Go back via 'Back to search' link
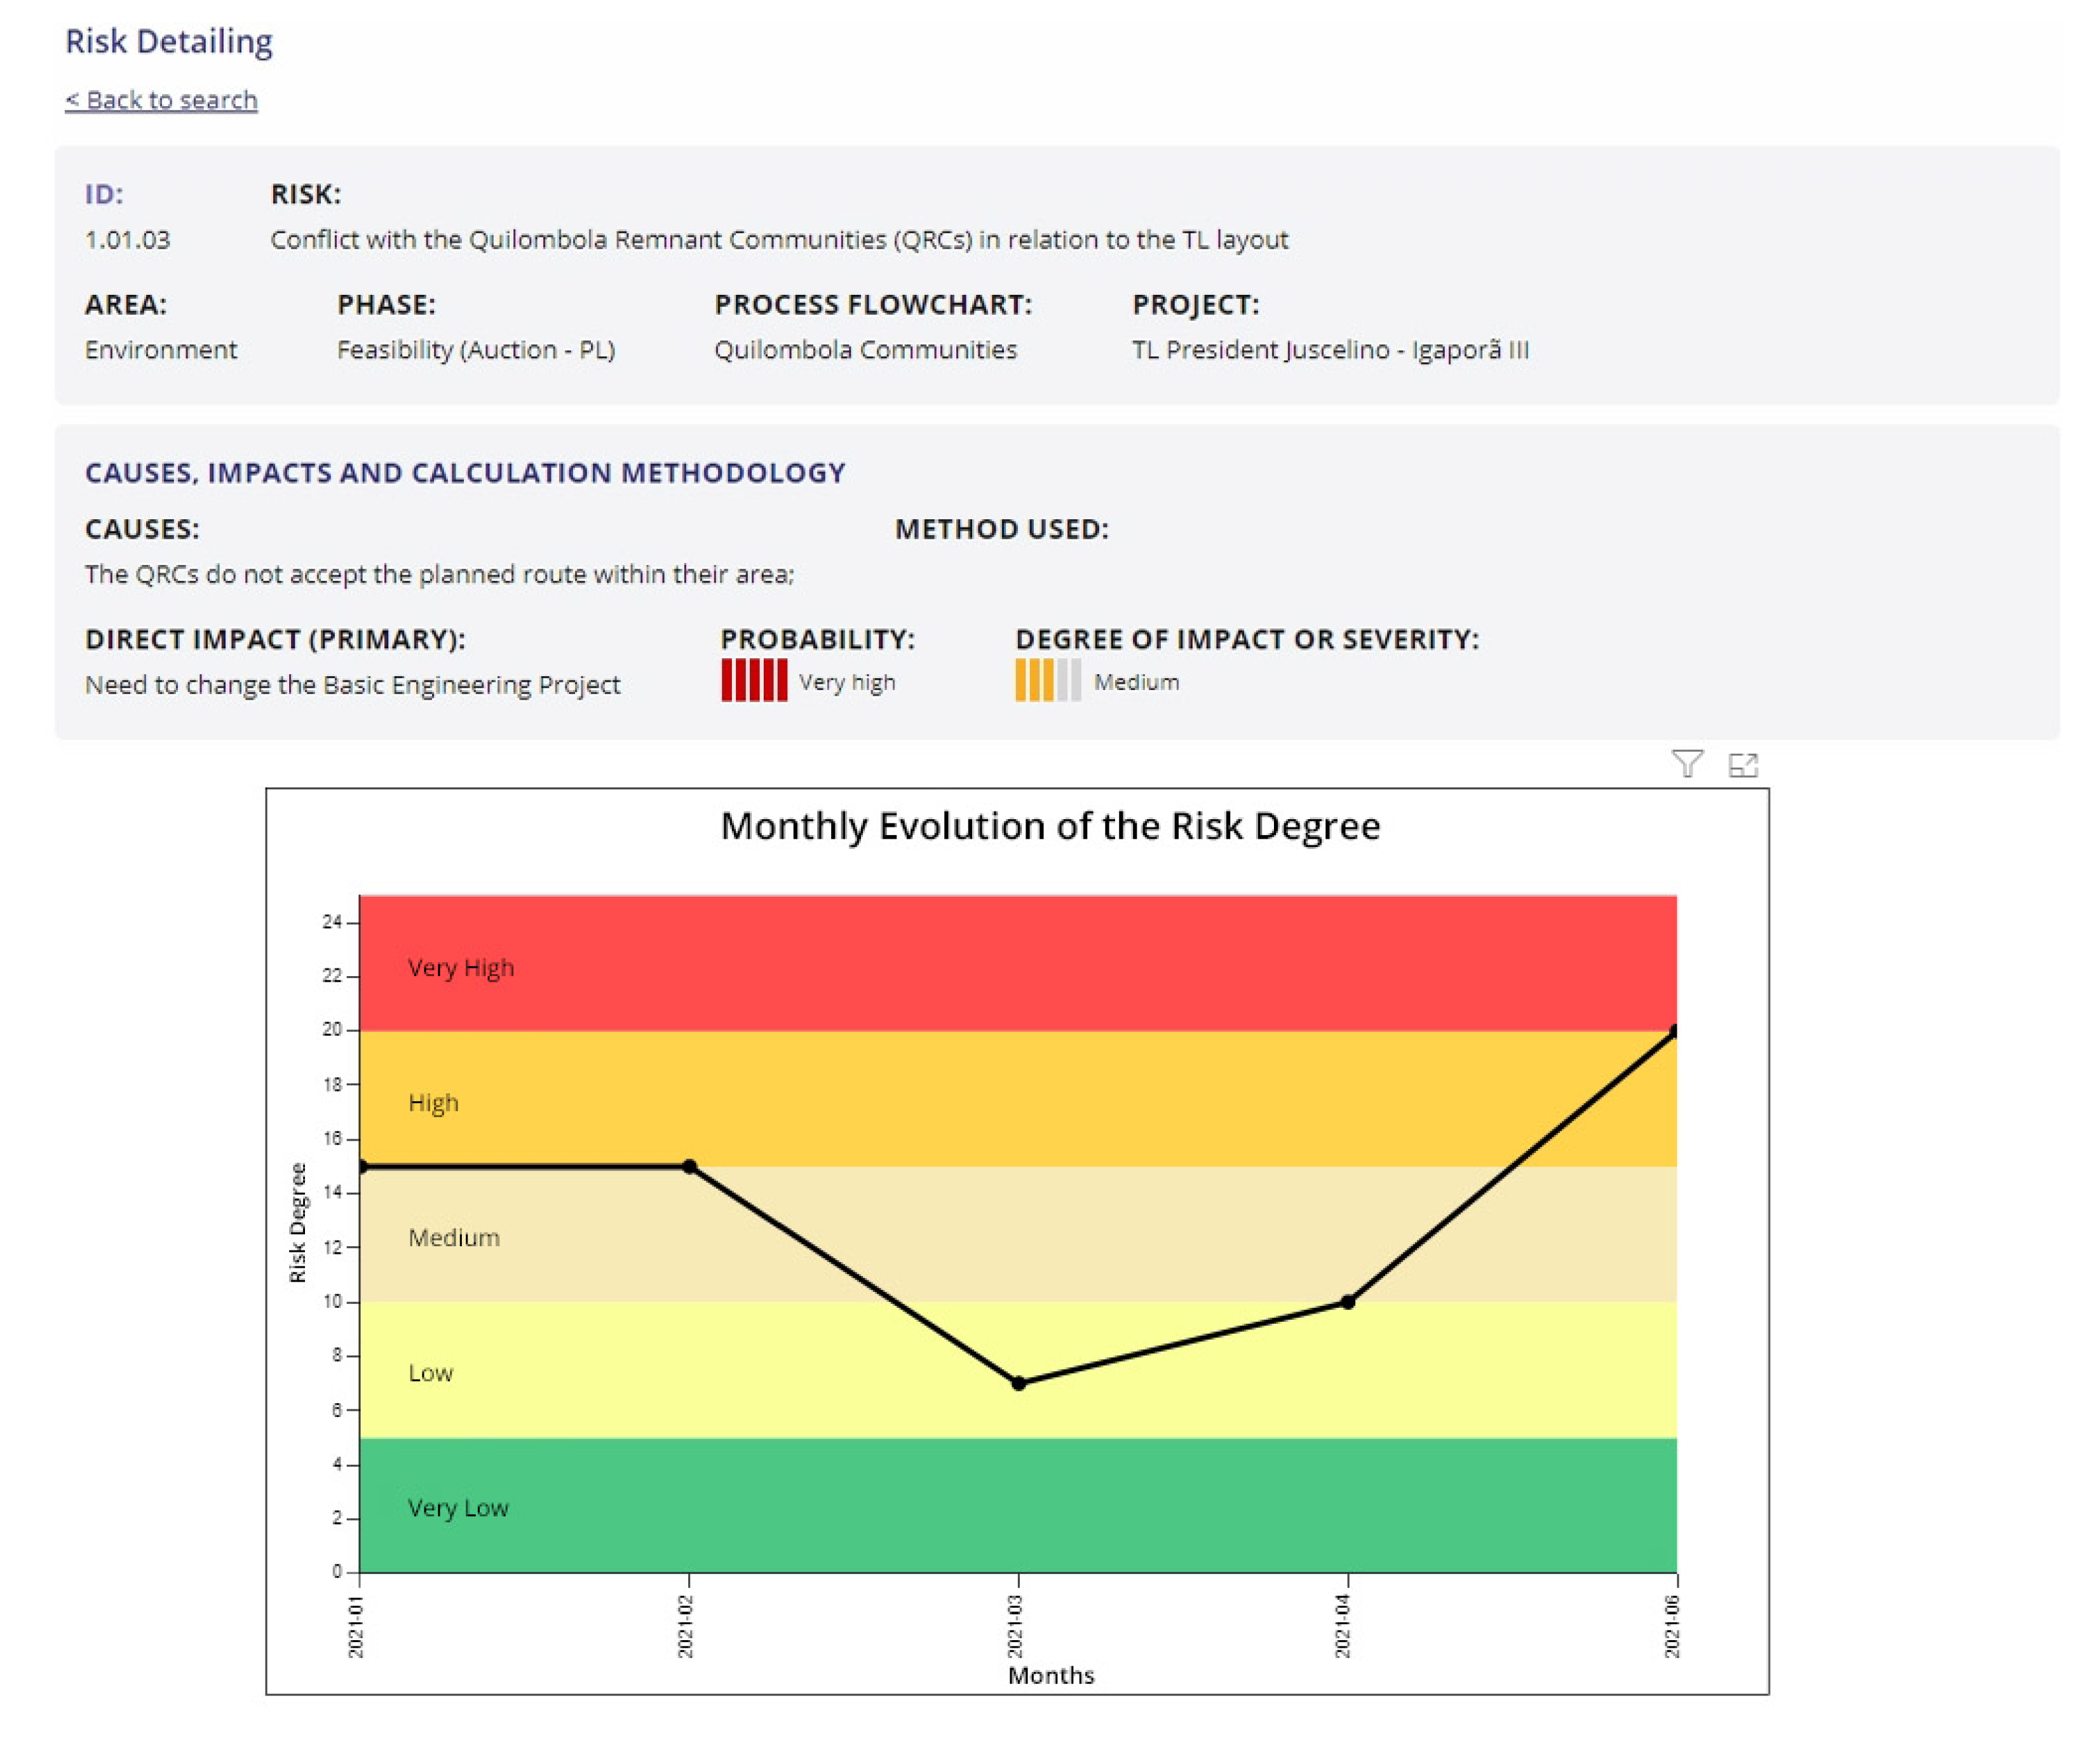Viewport: 2100px width, 1738px height. 161,100
